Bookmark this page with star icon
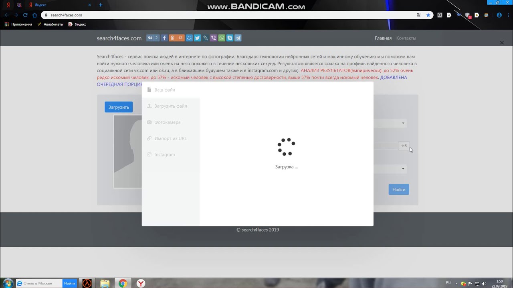The height and width of the screenshot is (288, 513). 428,15
